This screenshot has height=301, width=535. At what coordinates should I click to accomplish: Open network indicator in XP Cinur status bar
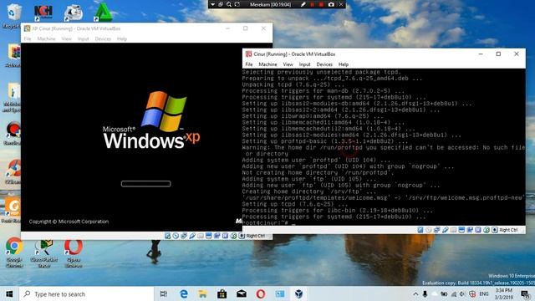184,236
